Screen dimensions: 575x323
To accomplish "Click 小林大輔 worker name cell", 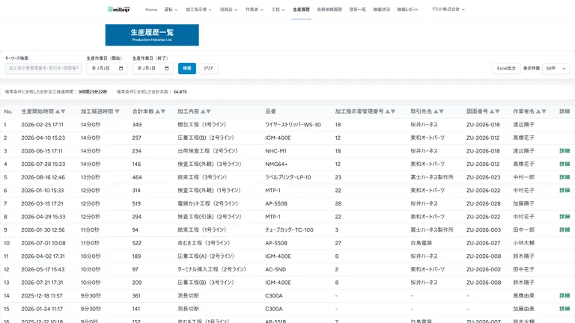I will (523, 243).
